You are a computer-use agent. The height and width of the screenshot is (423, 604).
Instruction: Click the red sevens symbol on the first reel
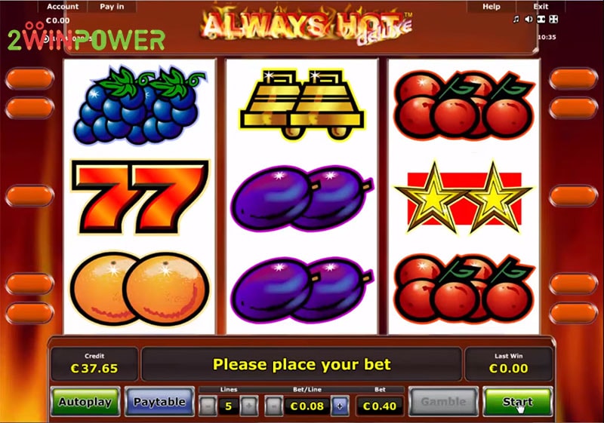(x=140, y=197)
